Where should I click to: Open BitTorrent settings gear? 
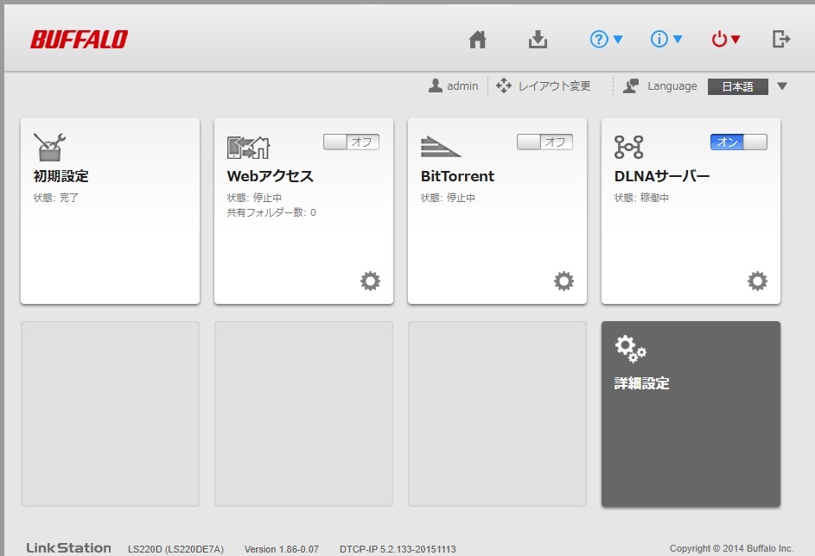[x=563, y=281]
